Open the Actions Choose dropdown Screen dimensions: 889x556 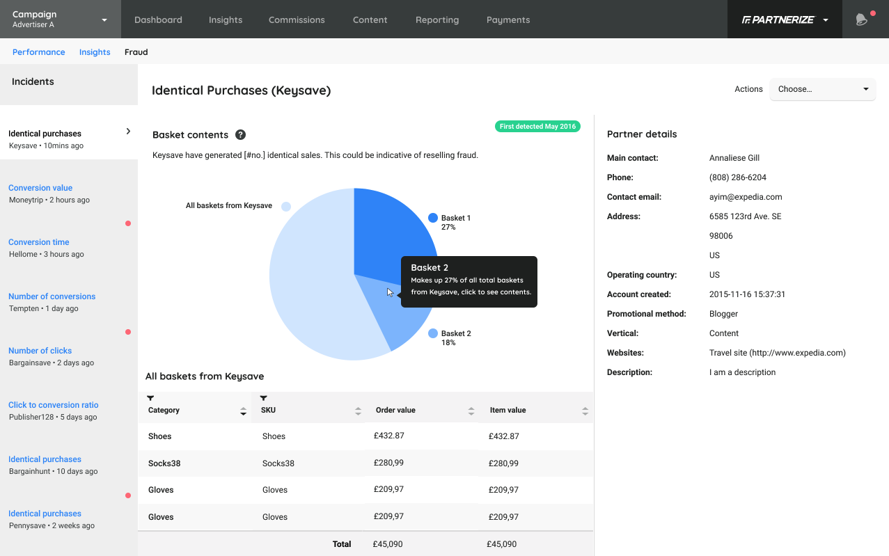tap(822, 89)
